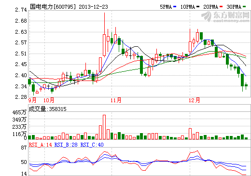Click the 349万 volume axis label

19,120
